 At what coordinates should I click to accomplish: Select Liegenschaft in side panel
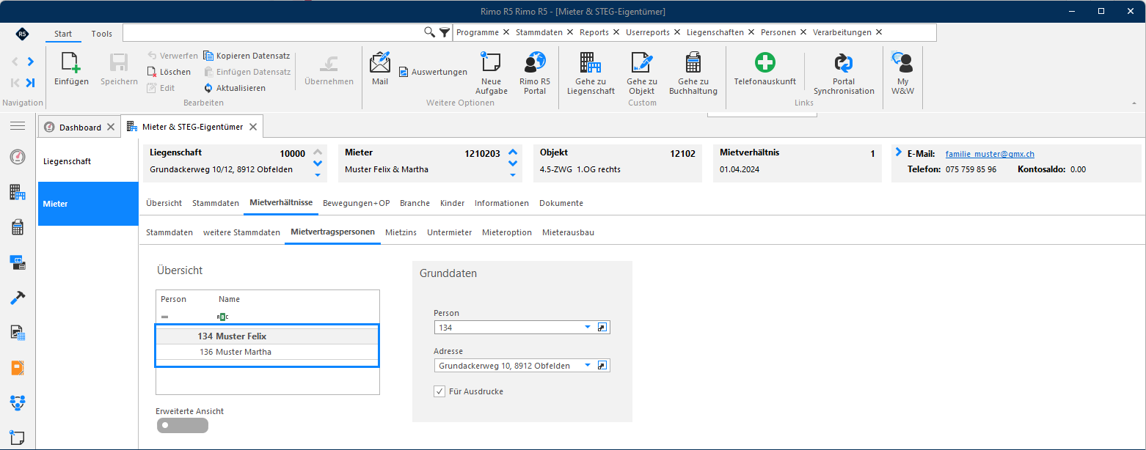click(x=88, y=161)
